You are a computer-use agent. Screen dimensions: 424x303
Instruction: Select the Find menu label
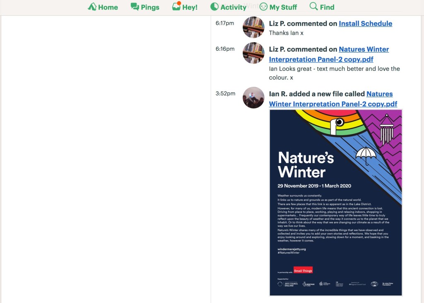coord(327,7)
